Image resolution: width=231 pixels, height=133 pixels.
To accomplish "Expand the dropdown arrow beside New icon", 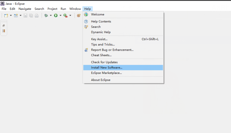I will (x=11, y=15).
